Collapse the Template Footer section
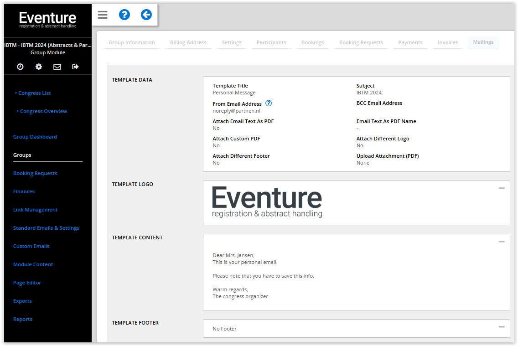The height and width of the screenshot is (346, 518). (501, 327)
